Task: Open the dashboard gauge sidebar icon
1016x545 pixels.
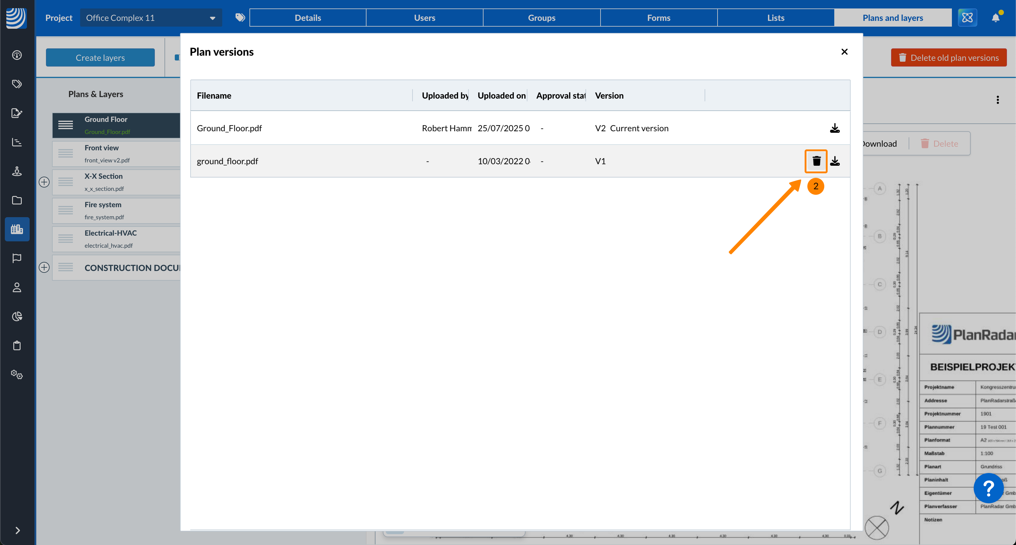Action: click(17, 55)
